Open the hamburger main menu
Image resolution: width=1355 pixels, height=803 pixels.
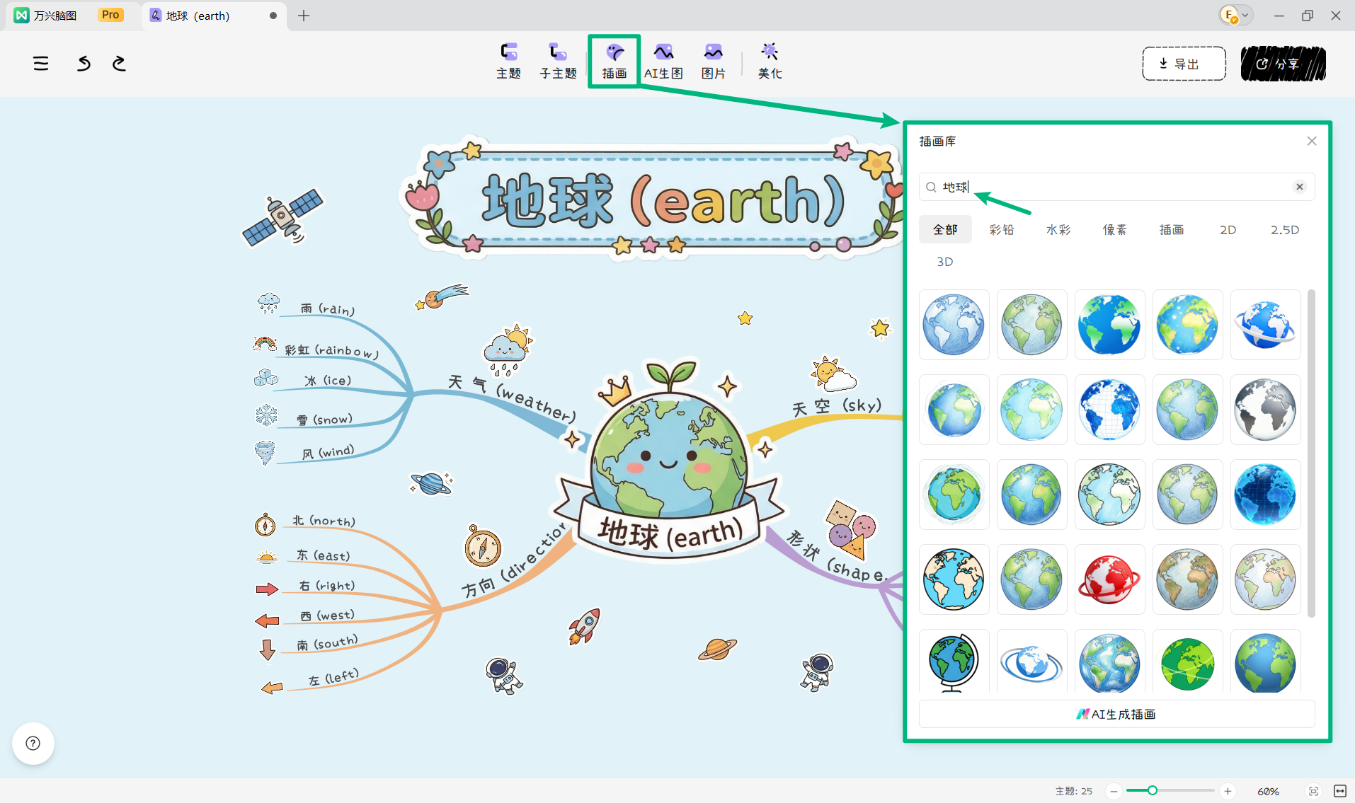[41, 64]
